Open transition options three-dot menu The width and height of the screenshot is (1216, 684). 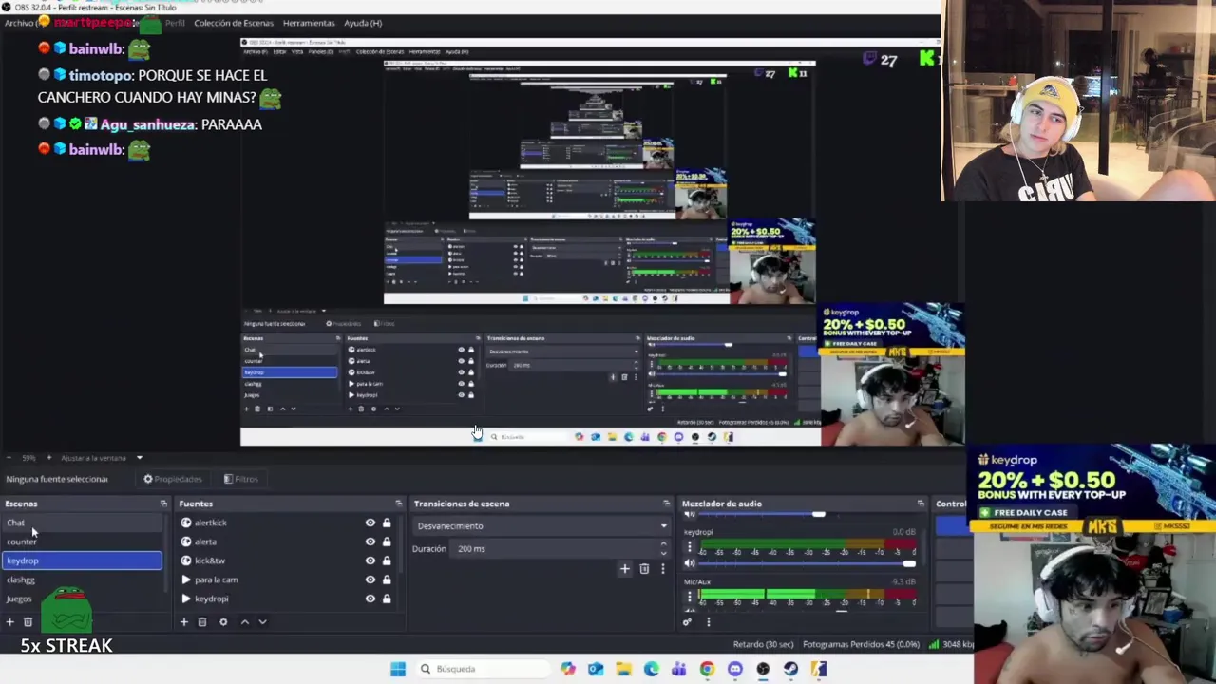[x=662, y=569]
